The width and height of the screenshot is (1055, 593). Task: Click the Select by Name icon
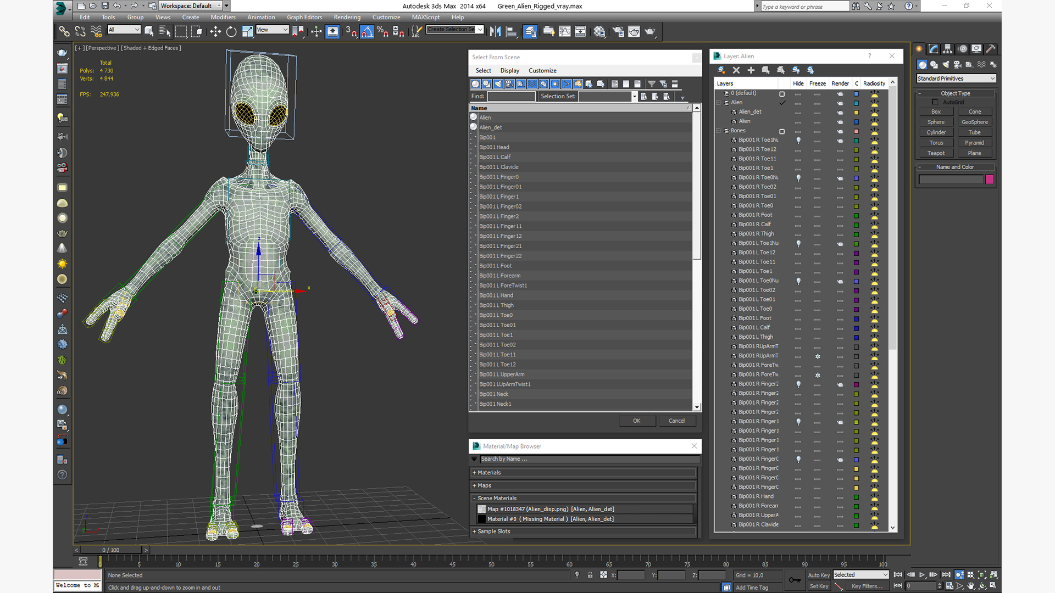tap(164, 31)
